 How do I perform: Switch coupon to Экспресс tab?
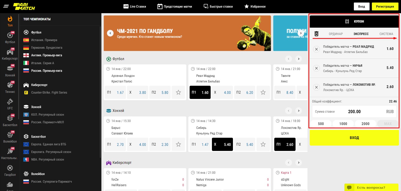(x=361, y=34)
